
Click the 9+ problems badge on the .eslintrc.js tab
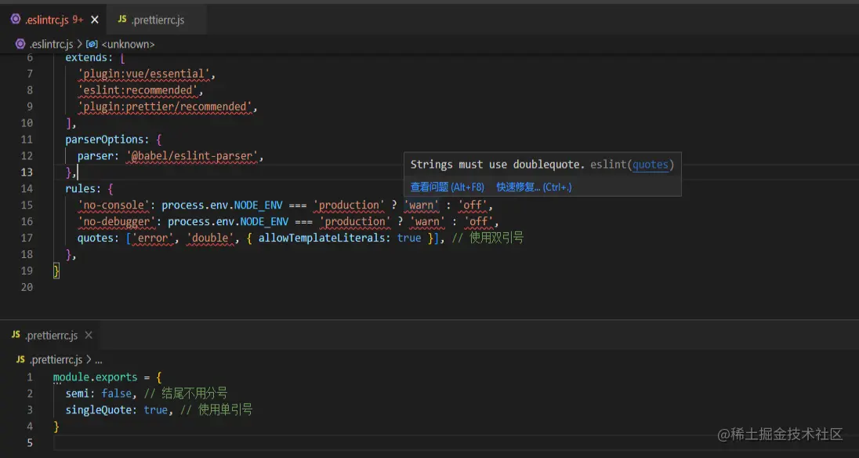tap(78, 20)
